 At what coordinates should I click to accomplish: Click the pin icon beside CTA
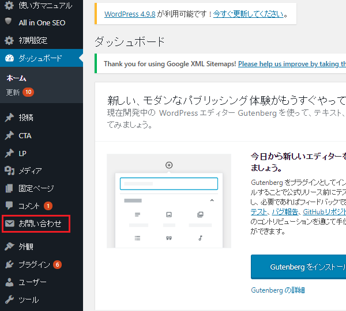click(x=9, y=135)
